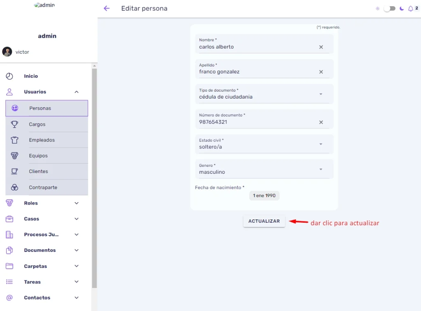Open the Genero dropdown

coord(264,169)
